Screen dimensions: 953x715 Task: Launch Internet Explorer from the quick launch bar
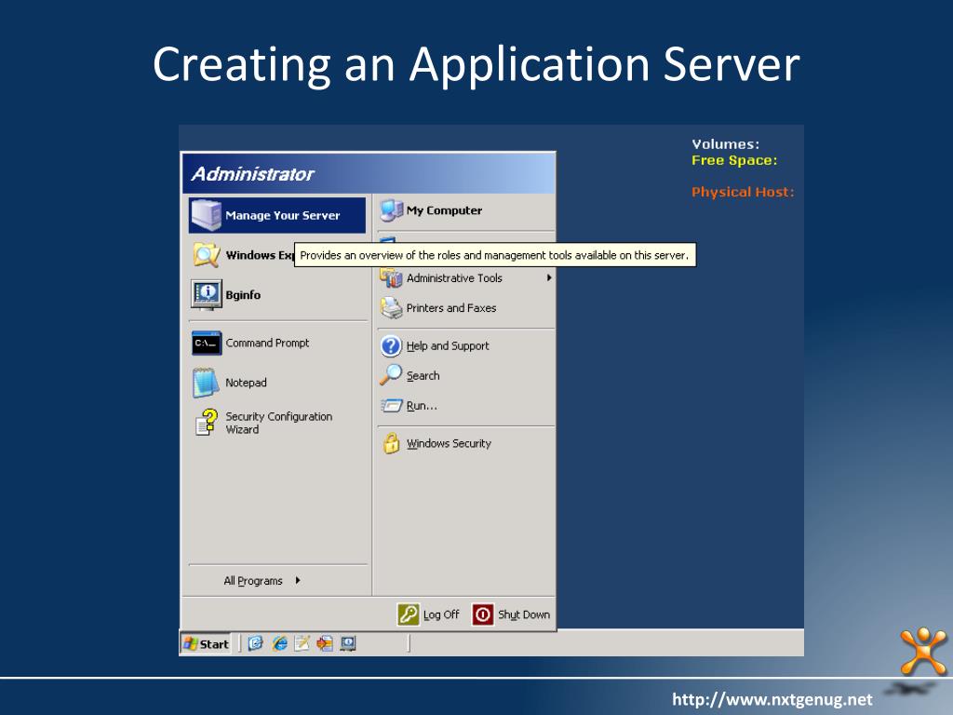[x=279, y=643]
